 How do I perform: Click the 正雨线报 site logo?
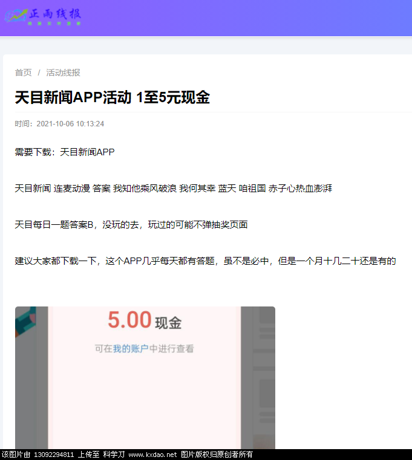pos(43,17)
